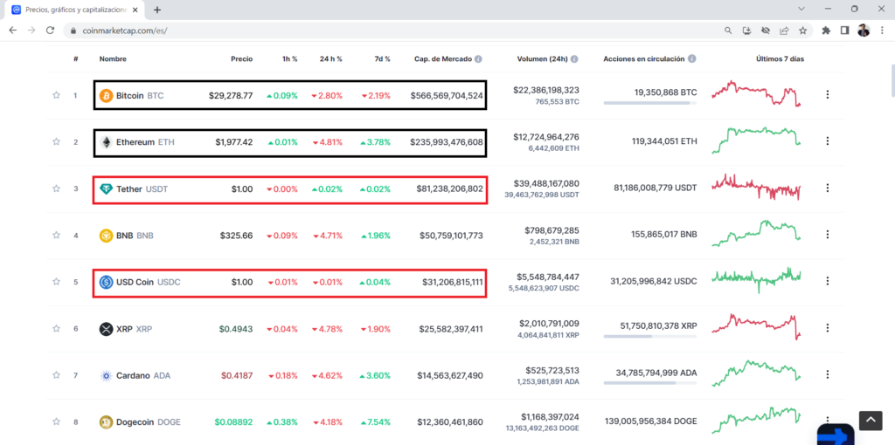This screenshot has height=445, width=895.
Task: Open the USD Coin name link
Action: coord(135,282)
